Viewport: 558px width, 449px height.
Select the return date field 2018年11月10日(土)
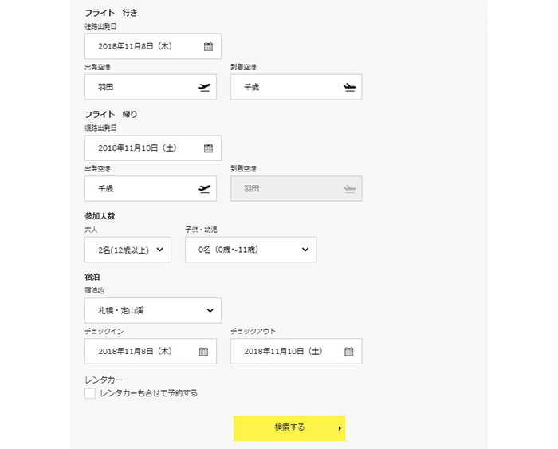click(153, 148)
